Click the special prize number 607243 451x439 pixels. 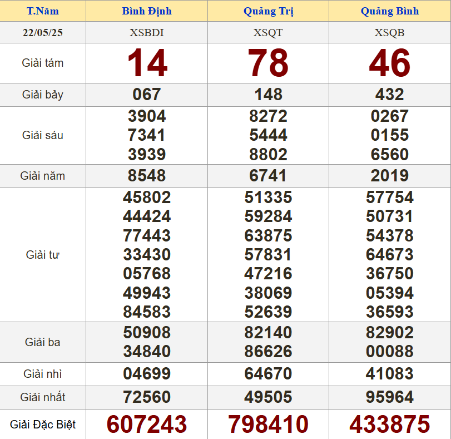click(x=147, y=425)
